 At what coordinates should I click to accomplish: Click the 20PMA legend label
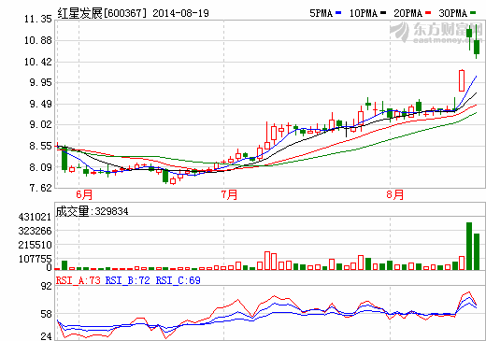click(x=408, y=13)
